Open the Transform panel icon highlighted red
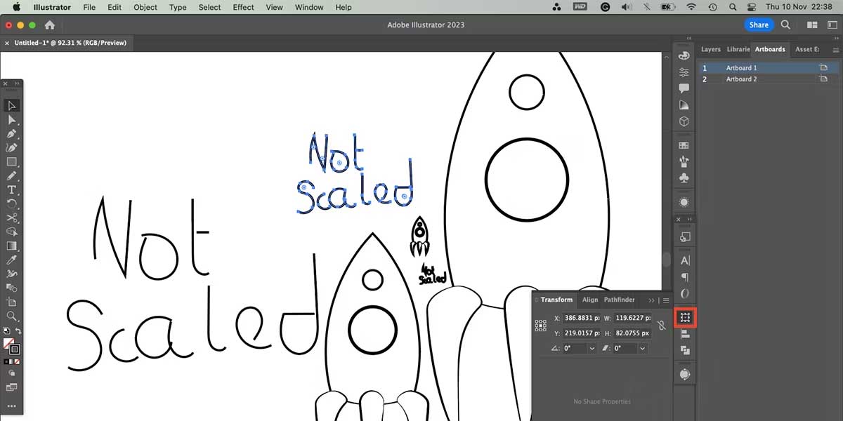This screenshot has width=843, height=421. point(685,318)
